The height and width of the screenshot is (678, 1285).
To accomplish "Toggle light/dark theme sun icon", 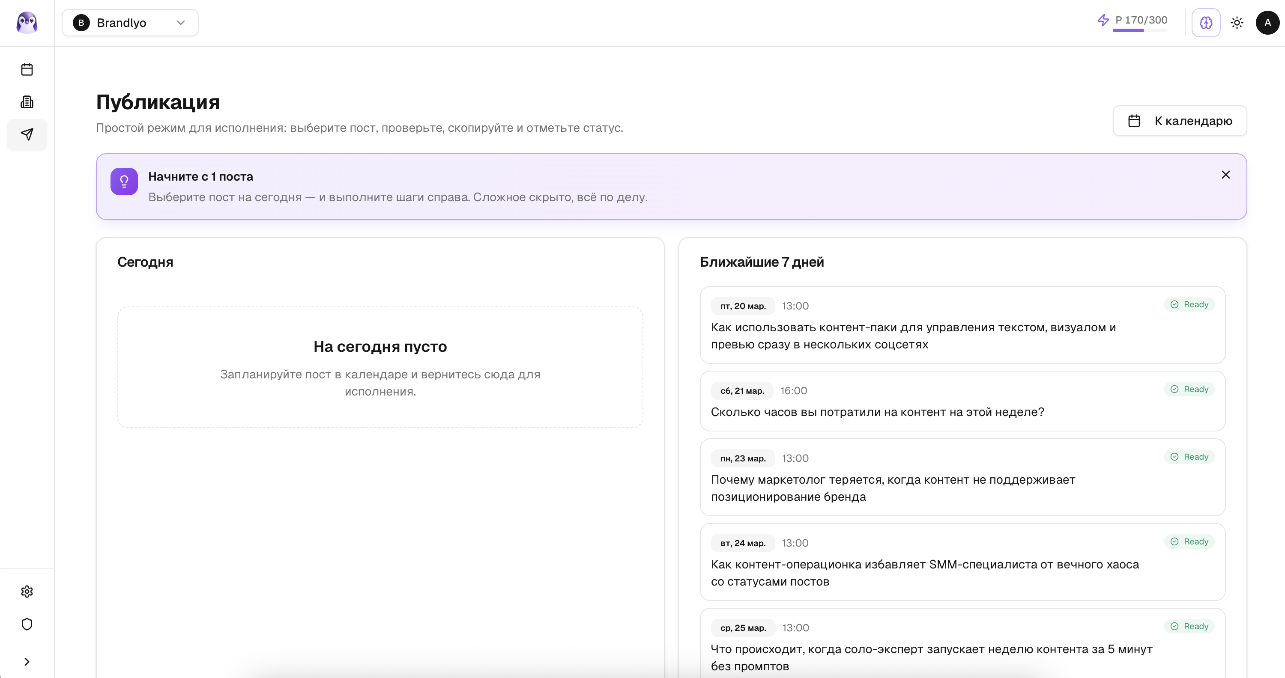I will click(1237, 23).
